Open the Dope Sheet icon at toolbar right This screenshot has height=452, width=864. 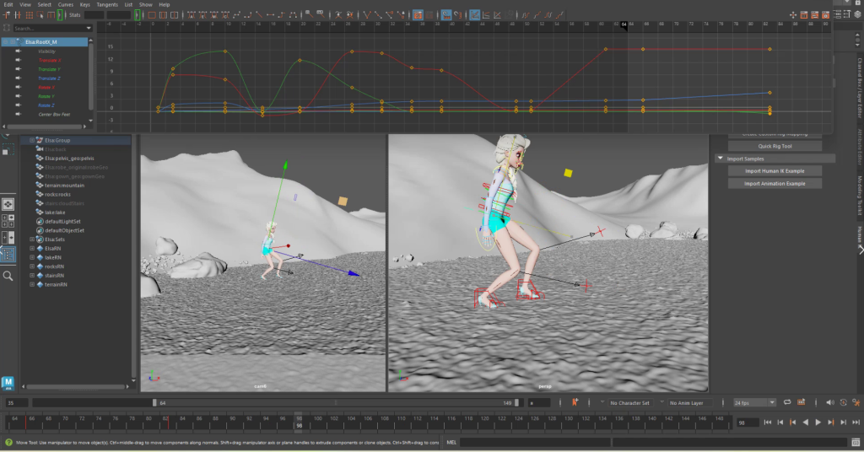804,15
